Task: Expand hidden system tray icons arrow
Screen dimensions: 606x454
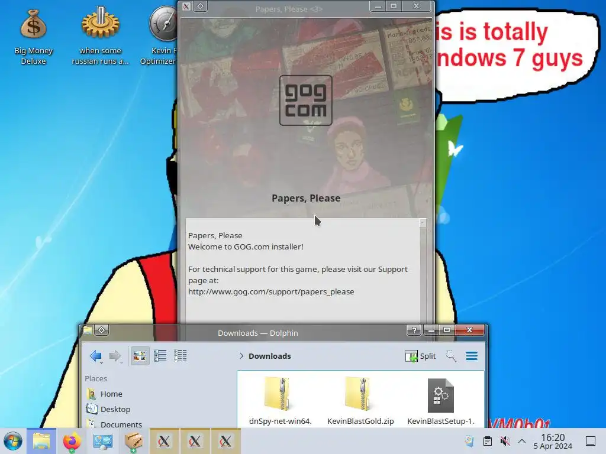Action: [x=522, y=441]
